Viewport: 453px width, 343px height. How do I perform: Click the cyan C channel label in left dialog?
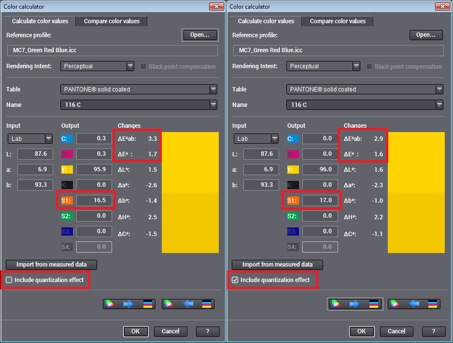(x=67, y=138)
